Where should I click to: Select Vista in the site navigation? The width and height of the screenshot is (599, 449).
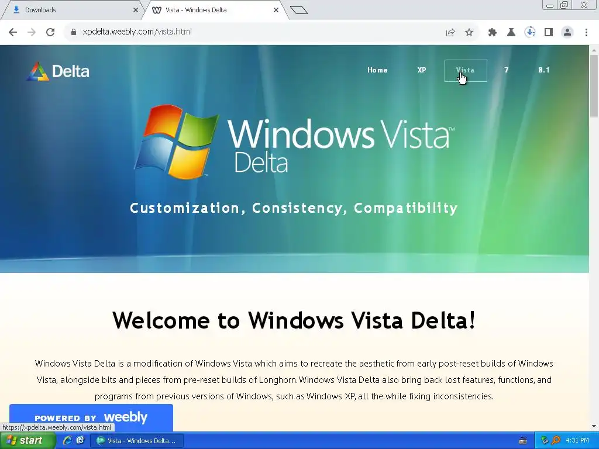[466, 70]
